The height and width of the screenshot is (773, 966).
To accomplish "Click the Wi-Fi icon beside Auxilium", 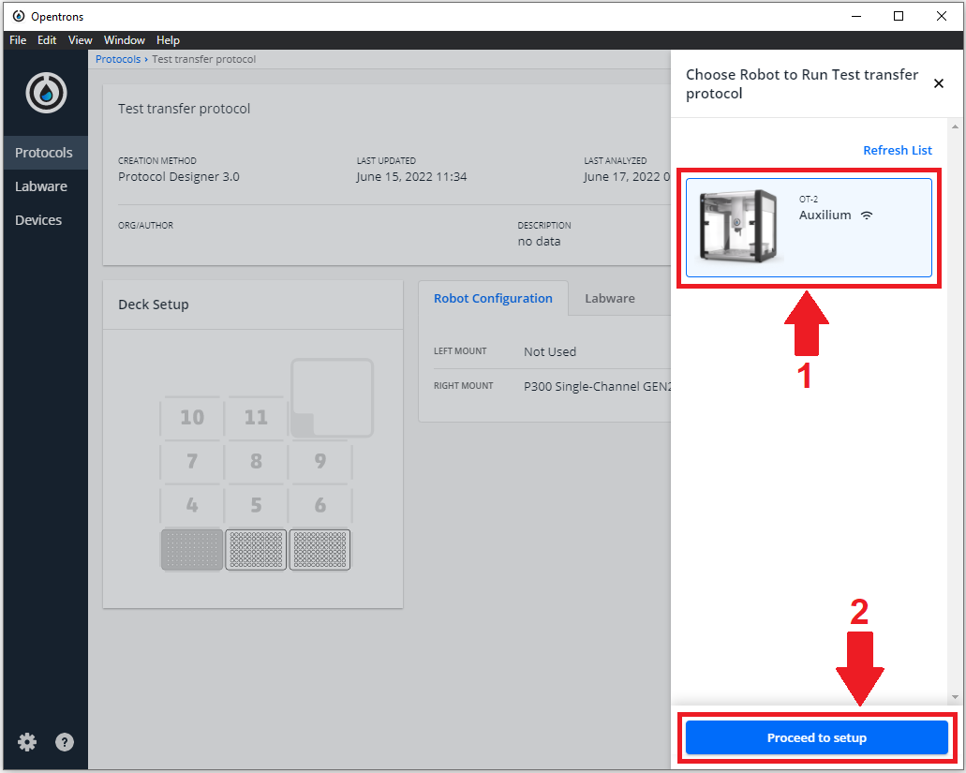I will coord(867,215).
